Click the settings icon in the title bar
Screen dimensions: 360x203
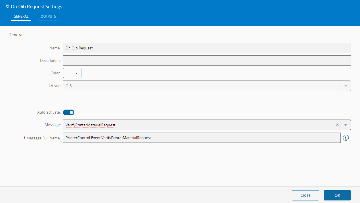pos(7,6)
